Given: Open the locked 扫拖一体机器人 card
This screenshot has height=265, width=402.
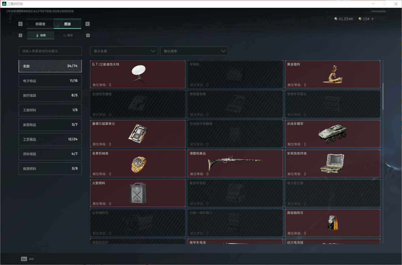Looking at the screenshot, I should point(235,223).
